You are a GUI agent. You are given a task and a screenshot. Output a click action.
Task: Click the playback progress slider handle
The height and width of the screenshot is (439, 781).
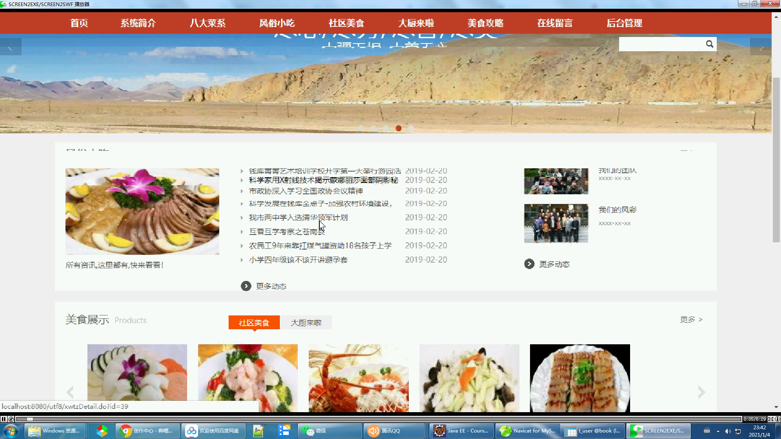[30, 419]
